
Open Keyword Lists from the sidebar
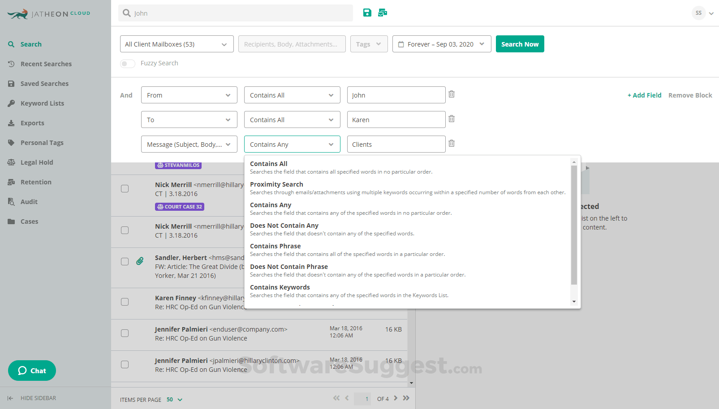[42, 103]
